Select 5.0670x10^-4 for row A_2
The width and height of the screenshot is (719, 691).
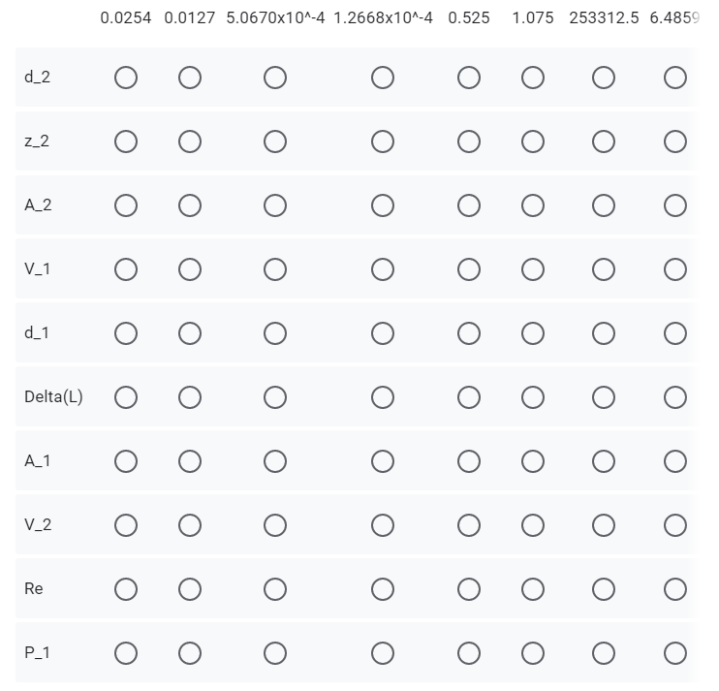(x=275, y=205)
